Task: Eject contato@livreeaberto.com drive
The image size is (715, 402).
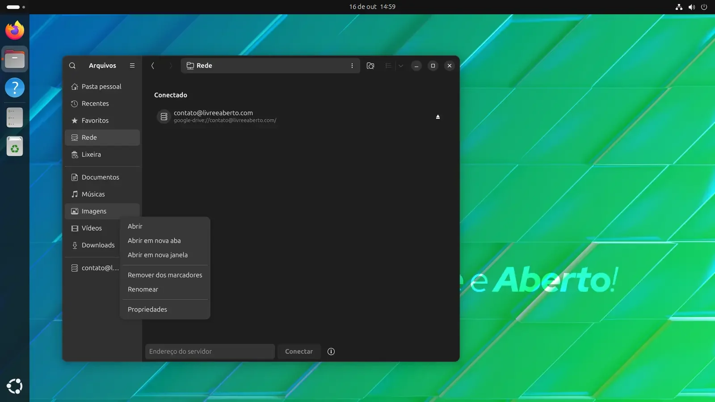Action: (x=438, y=117)
